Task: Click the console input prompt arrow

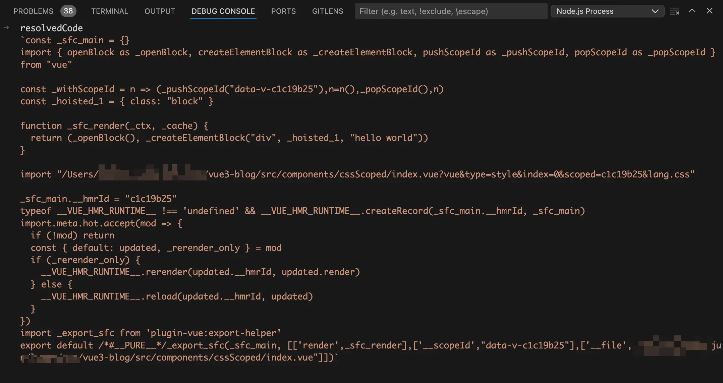Action: [x=7, y=28]
